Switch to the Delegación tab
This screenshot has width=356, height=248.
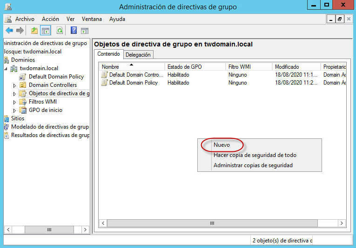pos(138,54)
